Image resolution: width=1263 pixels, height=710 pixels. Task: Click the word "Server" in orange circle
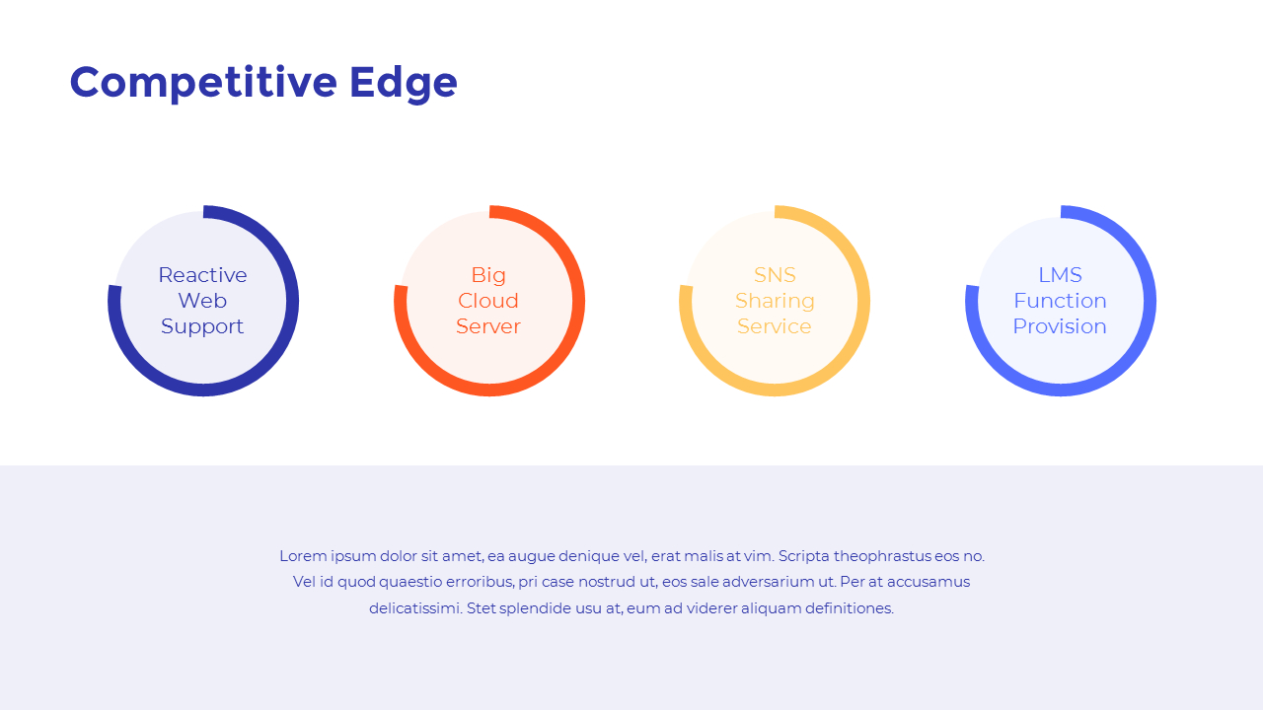[x=488, y=326]
